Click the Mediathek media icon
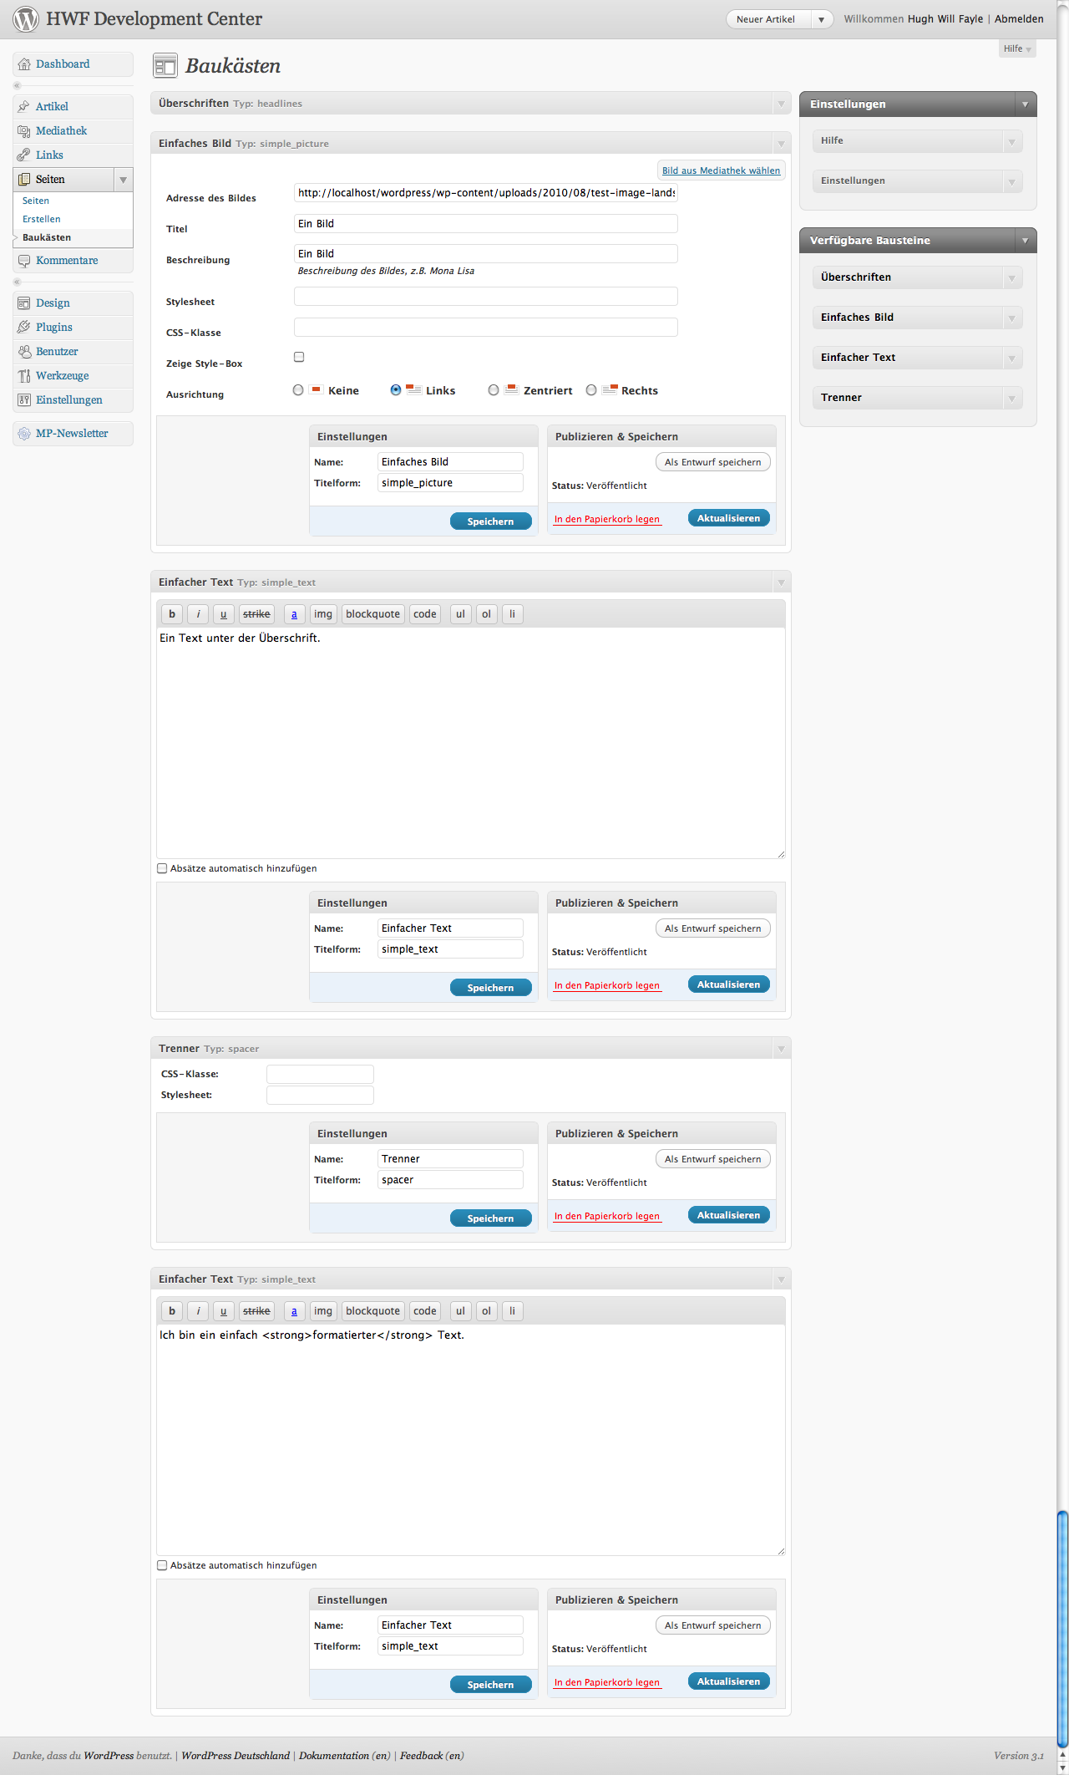Image resolution: width=1069 pixels, height=1775 pixels. [24, 131]
